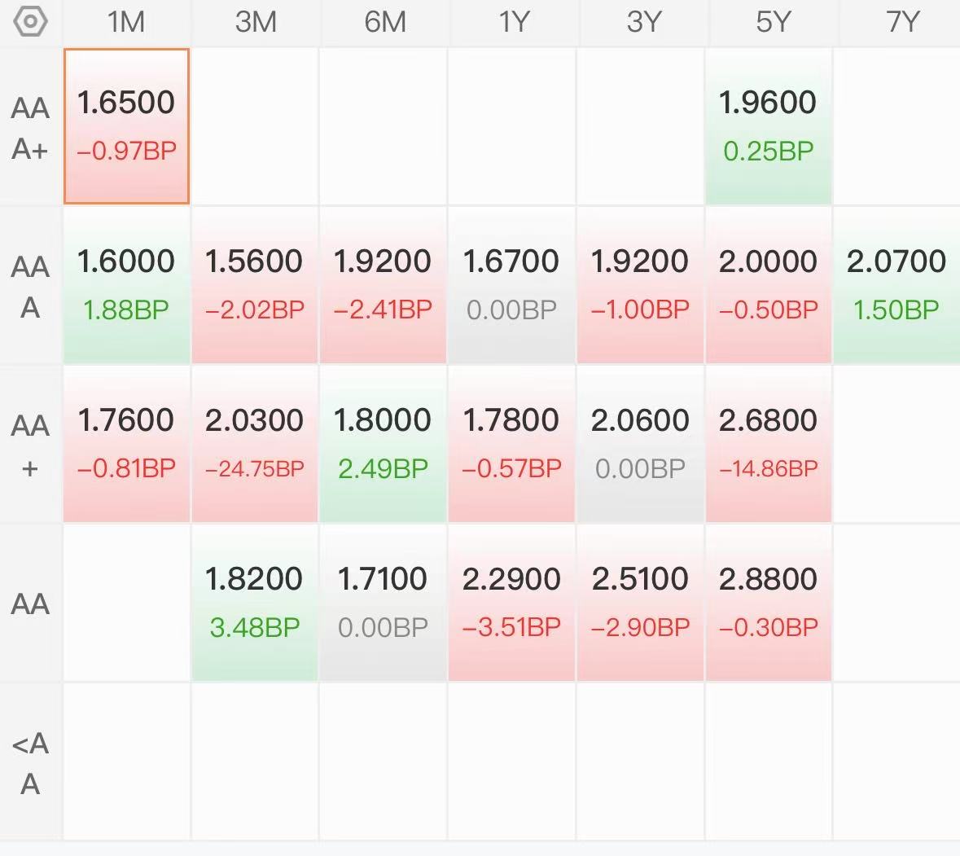Open AA 3M cell showing 1.8200
Image resolution: width=960 pixels, height=856 pixels.
point(255,604)
